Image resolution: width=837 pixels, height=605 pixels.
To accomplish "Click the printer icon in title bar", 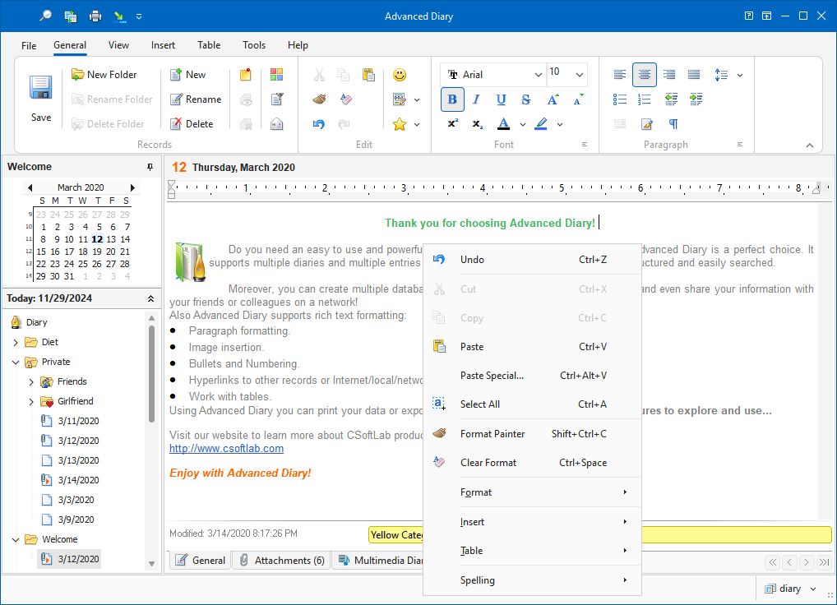I will click(x=95, y=16).
